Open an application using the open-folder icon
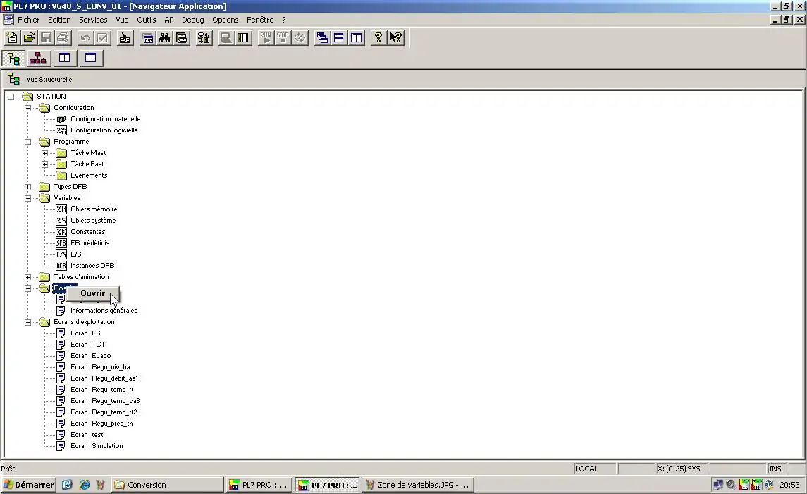The image size is (807, 494). click(29, 37)
